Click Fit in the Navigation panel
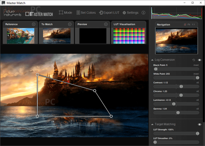This screenshot has width=205, height=146. (x=189, y=25)
